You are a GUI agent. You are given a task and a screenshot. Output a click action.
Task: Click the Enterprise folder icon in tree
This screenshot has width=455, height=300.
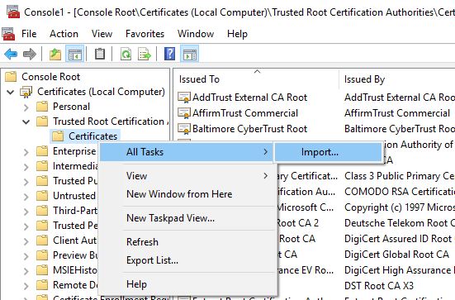click(x=42, y=151)
